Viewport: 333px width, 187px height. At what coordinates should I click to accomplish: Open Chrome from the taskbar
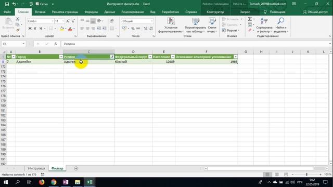(54, 182)
